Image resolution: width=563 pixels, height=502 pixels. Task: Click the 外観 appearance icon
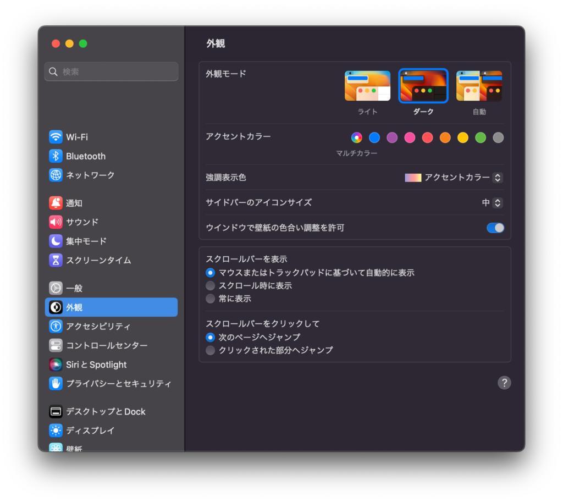coord(56,307)
